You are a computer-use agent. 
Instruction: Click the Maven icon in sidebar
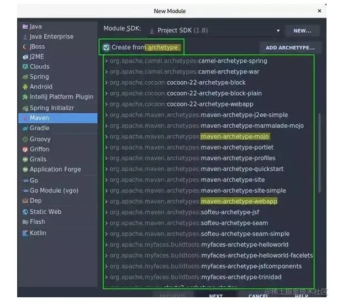[x=25, y=118]
